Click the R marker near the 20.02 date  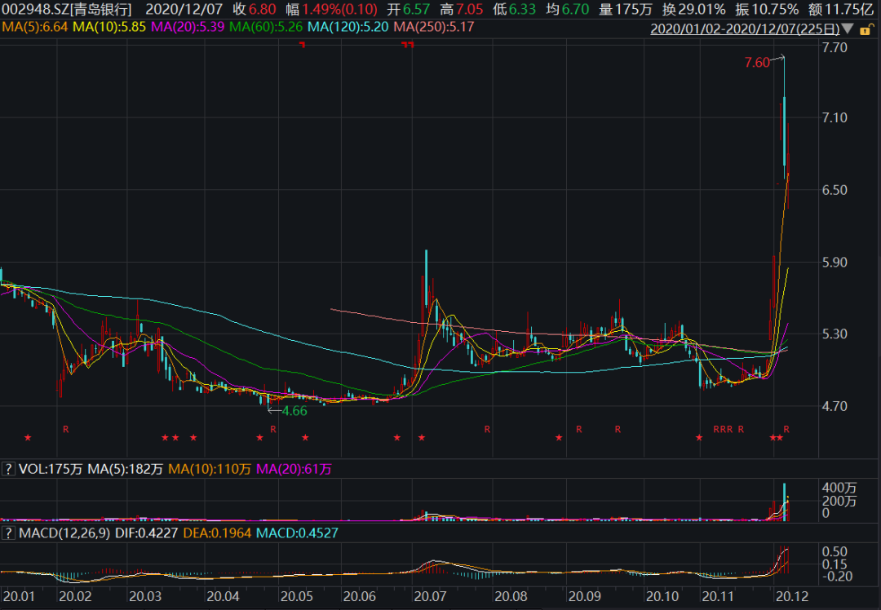67,429
